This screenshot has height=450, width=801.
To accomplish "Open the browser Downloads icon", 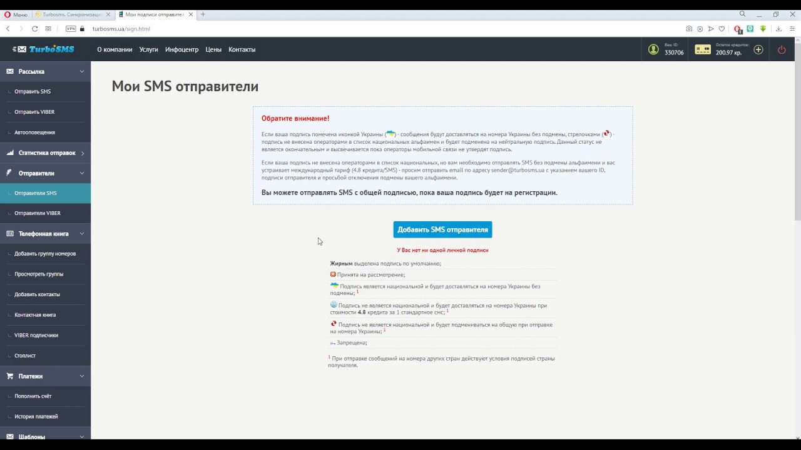I will [x=778, y=29].
